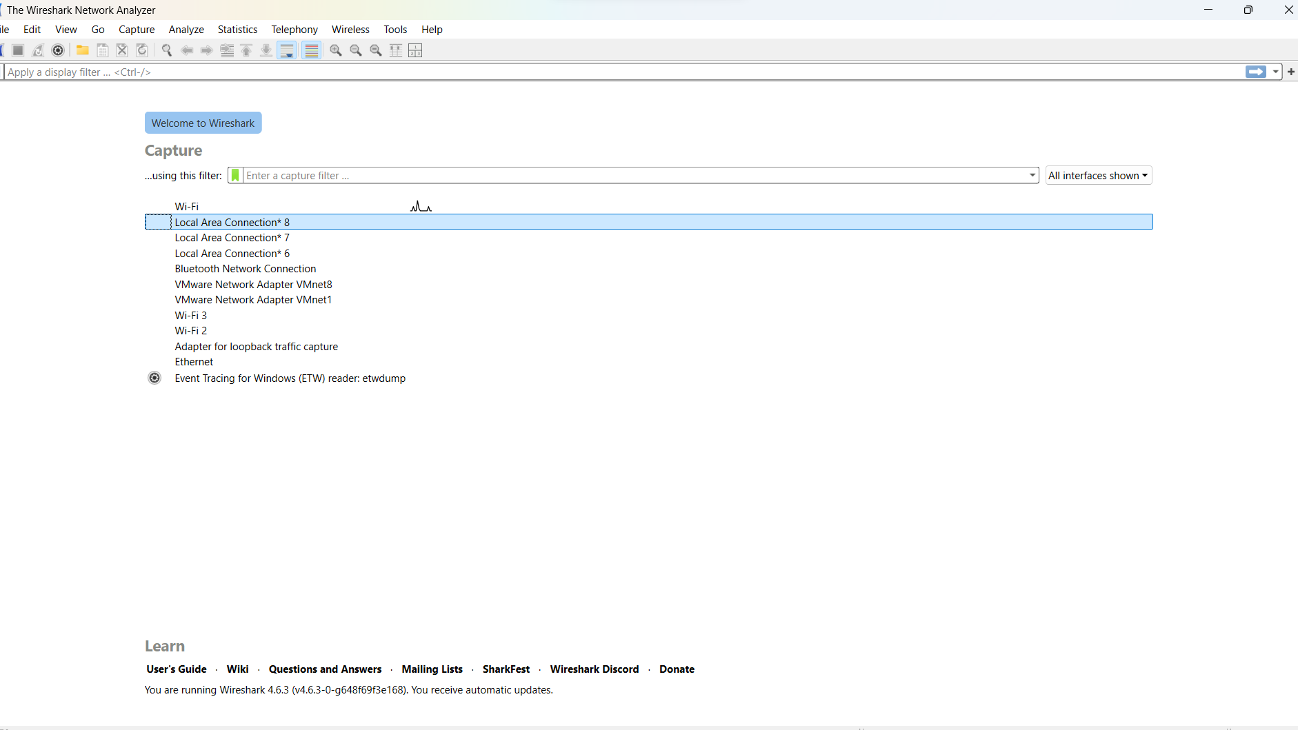Open the capture options gear icon
The height and width of the screenshot is (730, 1298).
pyautogui.click(x=58, y=50)
